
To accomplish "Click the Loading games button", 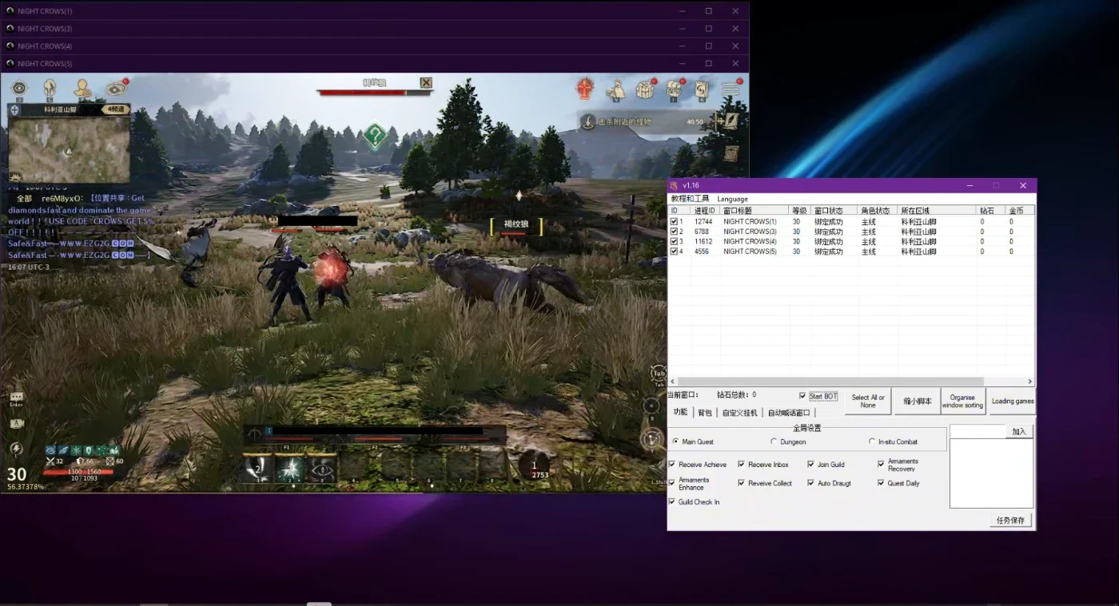I will [x=1013, y=401].
